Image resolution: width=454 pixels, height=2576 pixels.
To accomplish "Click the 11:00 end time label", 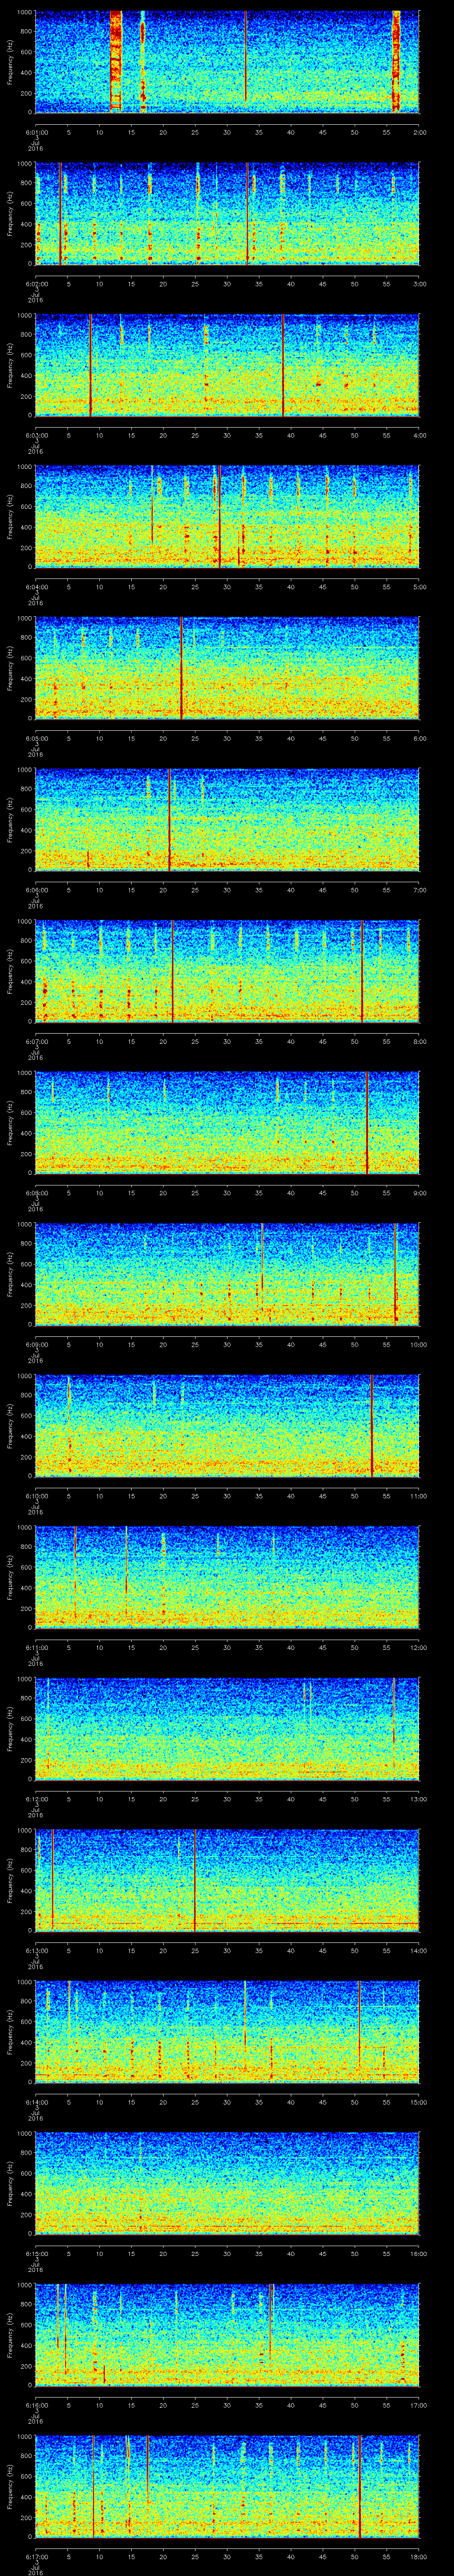I will (418, 1495).
